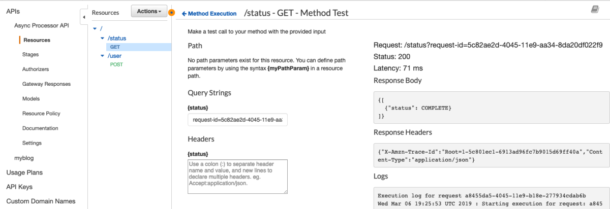Open API Keys page

pyautogui.click(x=19, y=187)
